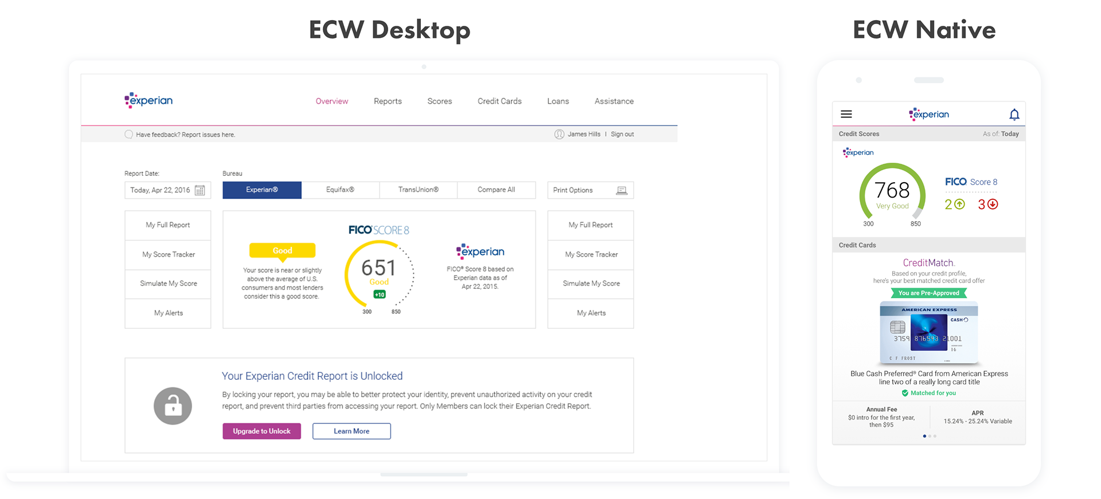Open My Score Tracker in right panel
The height and width of the screenshot is (499, 1101).
(x=590, y=254)
